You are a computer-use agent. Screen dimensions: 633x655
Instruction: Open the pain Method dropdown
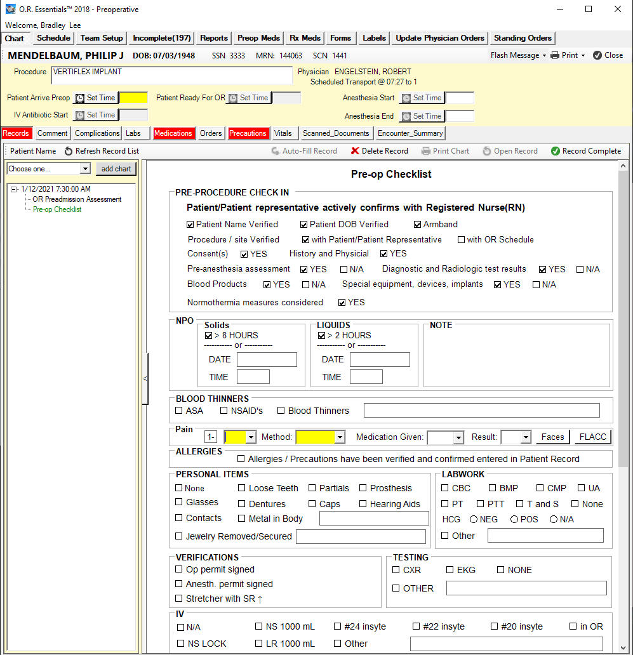coord(340,437)
